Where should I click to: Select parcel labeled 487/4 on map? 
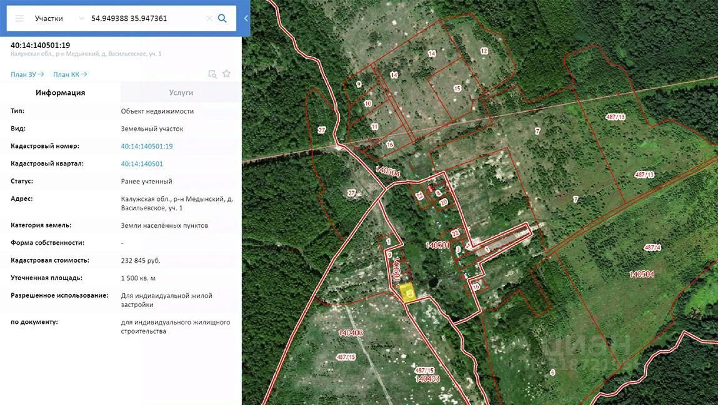[652, 248]
